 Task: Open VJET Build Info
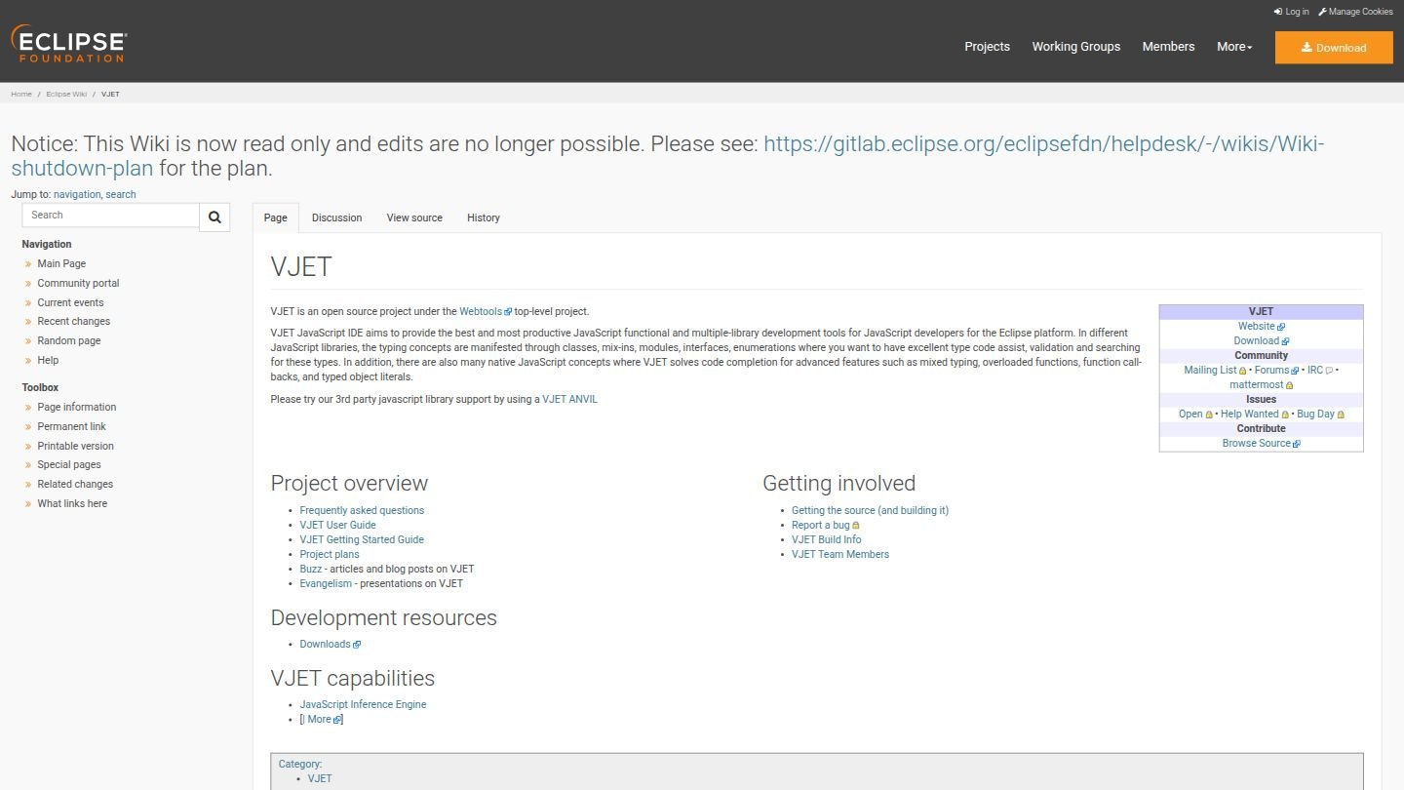[827, 539]
